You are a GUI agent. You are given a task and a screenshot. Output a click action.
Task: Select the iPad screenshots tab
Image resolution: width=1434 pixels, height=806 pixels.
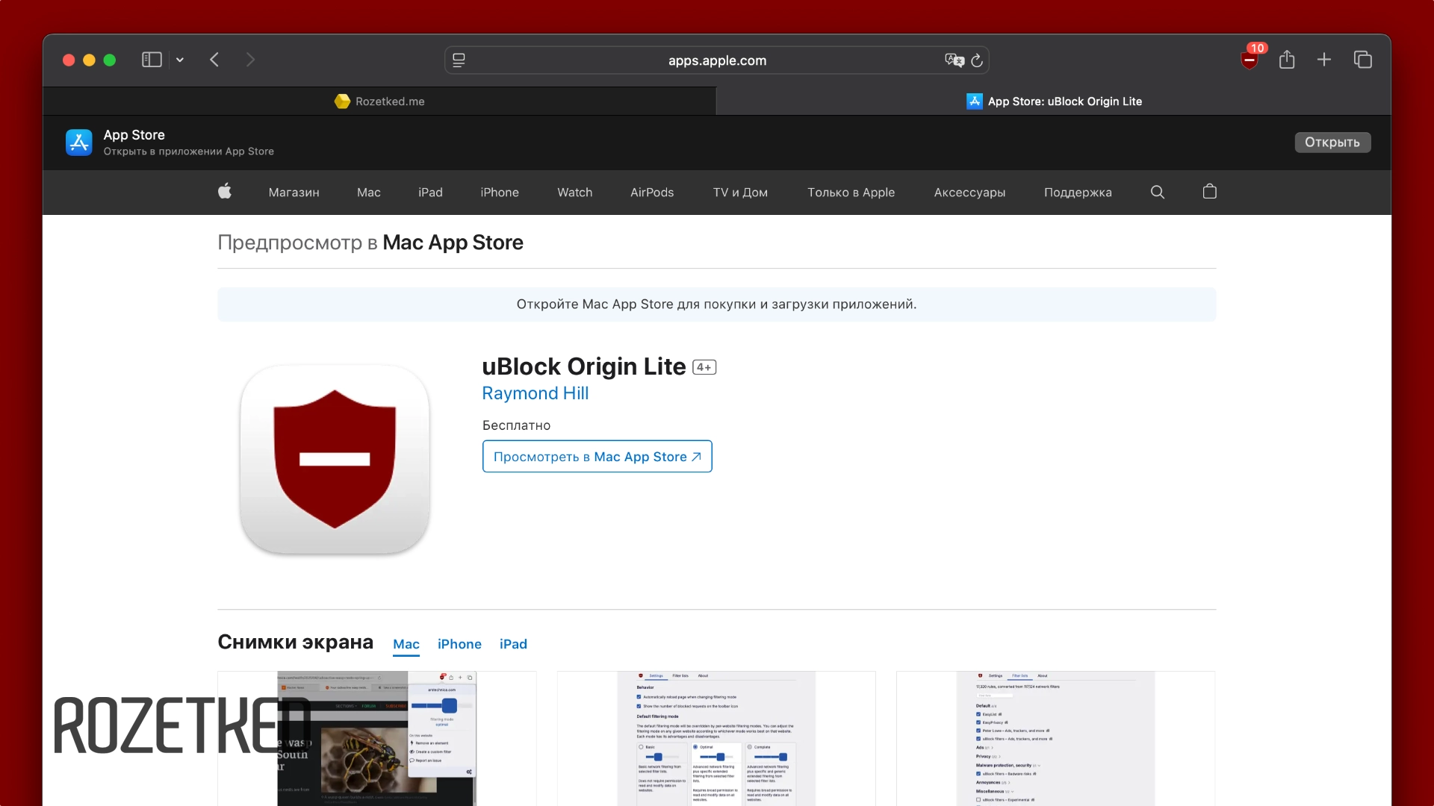[x=513, y=644]
